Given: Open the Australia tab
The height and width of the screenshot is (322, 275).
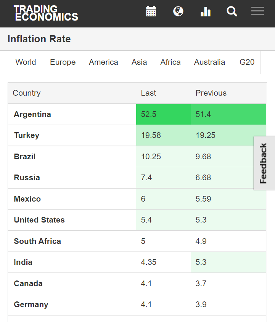Looking at the screenshot, I should (209, 62).
